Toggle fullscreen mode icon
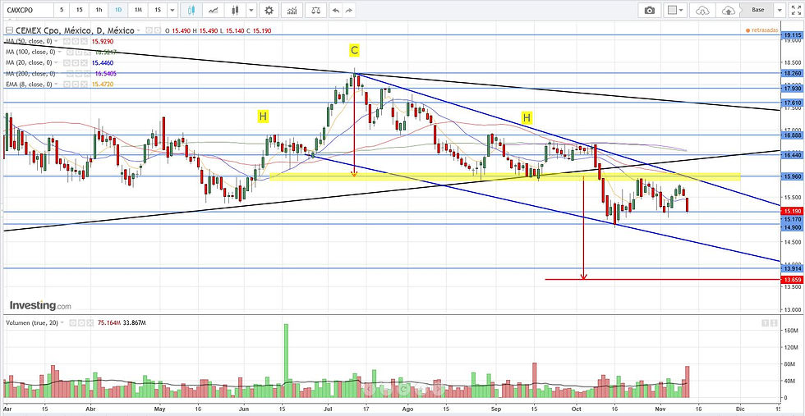 (x=795, y=10)
